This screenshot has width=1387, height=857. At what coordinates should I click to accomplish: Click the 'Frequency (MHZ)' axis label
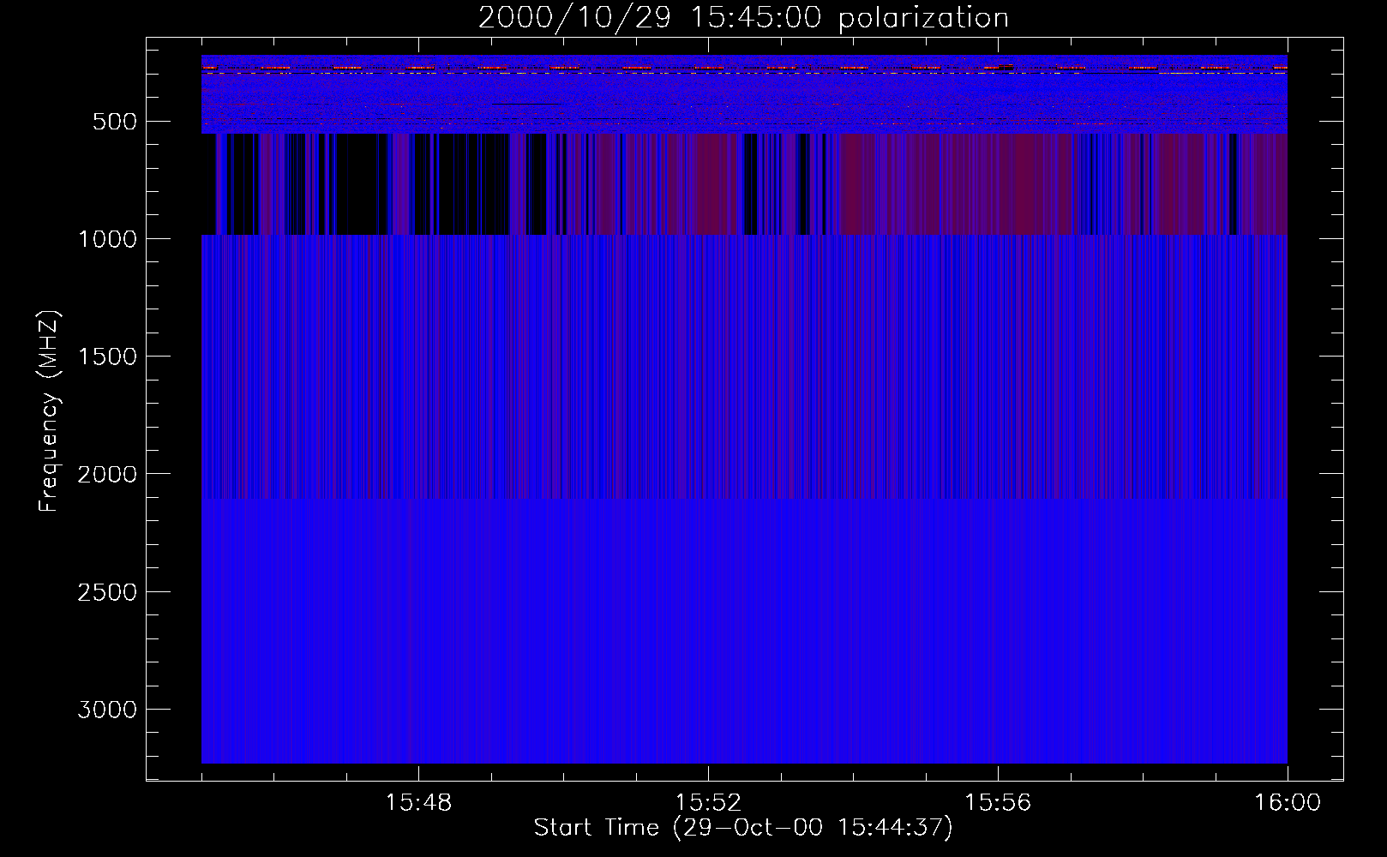(49, 411)
